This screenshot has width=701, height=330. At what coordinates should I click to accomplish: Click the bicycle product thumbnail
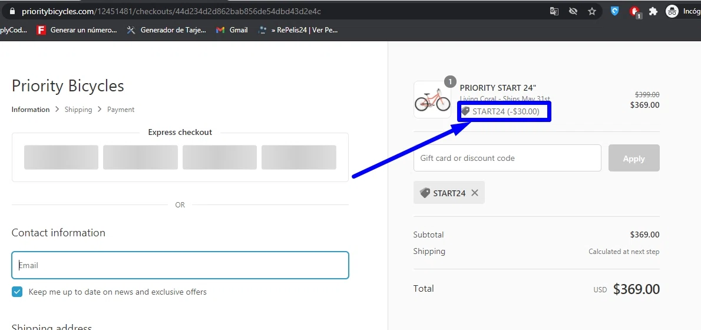click(x=432, y=100)
